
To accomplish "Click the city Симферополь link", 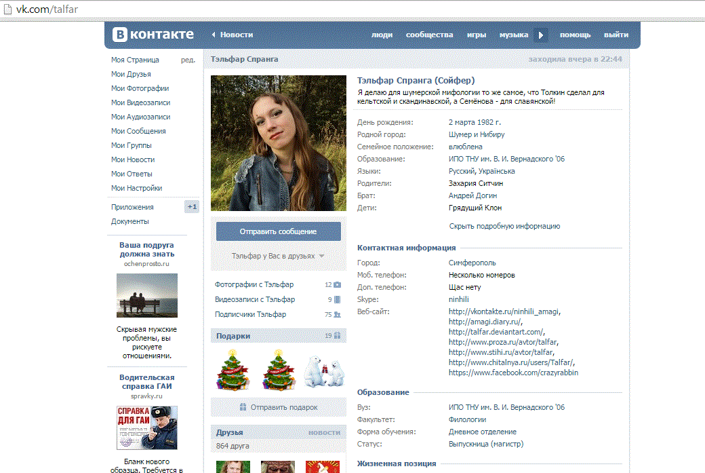I will (472, 263).
